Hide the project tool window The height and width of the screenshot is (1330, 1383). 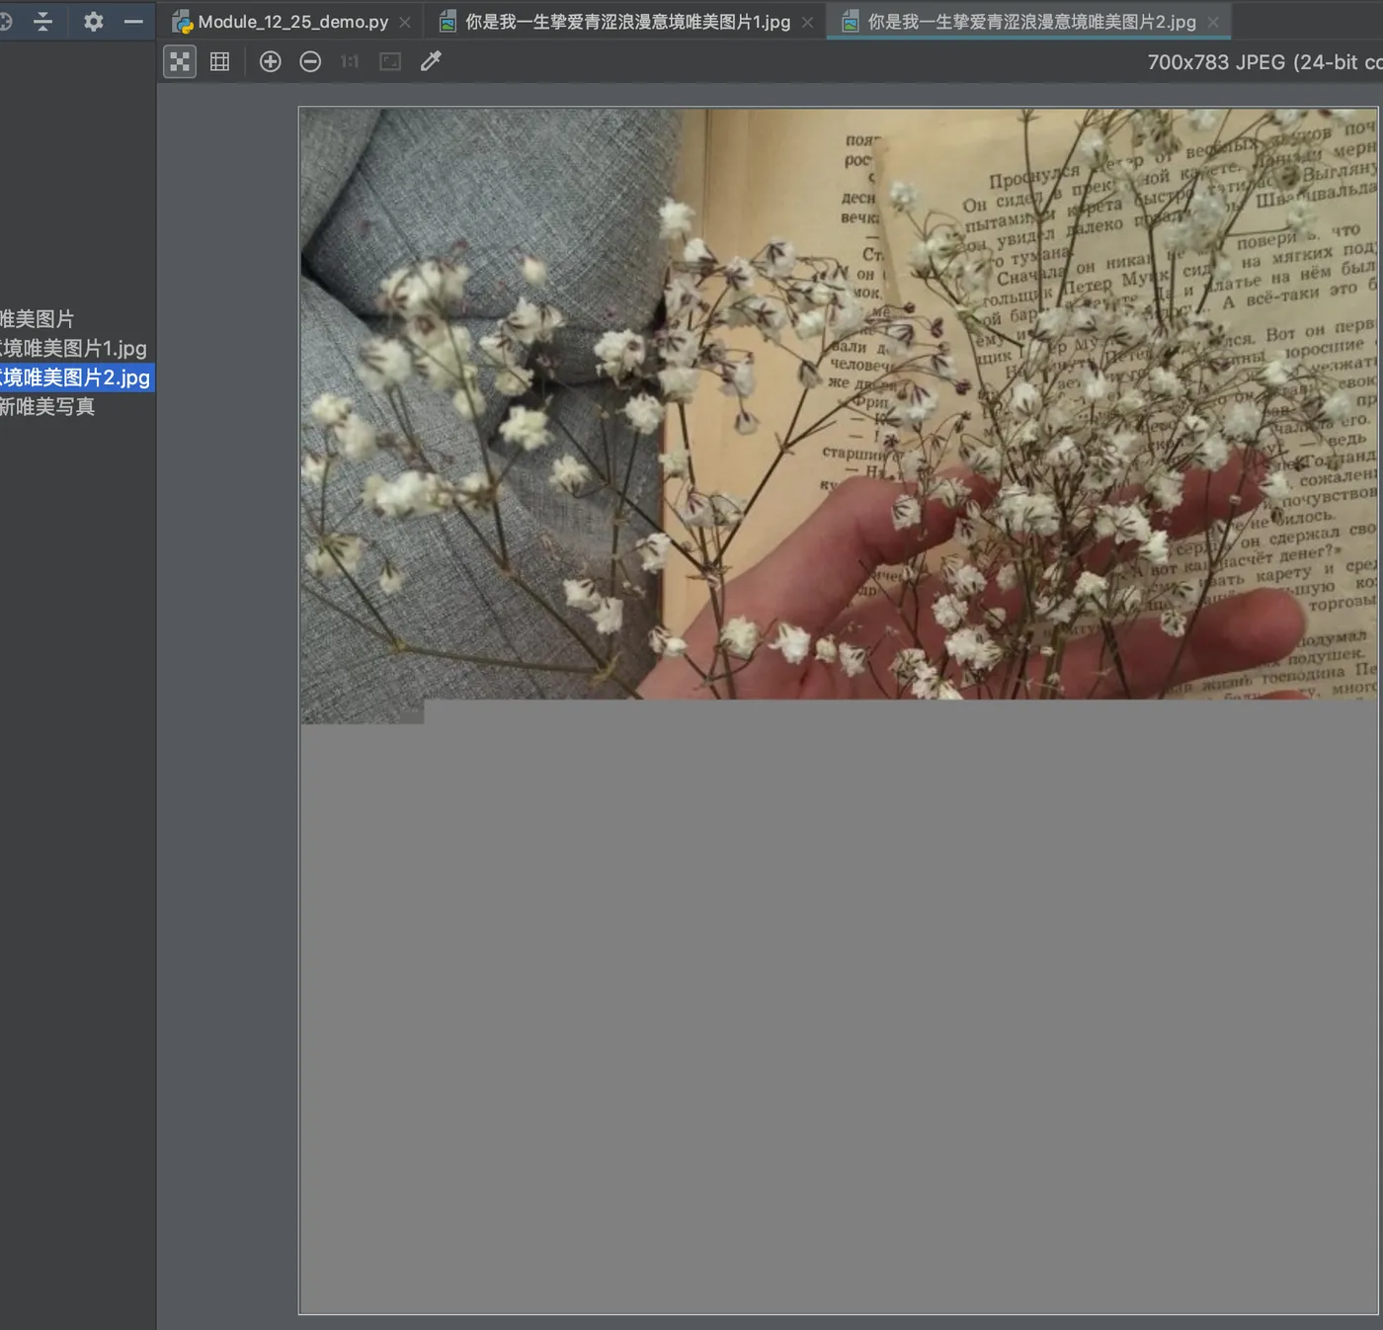point(133,21)
